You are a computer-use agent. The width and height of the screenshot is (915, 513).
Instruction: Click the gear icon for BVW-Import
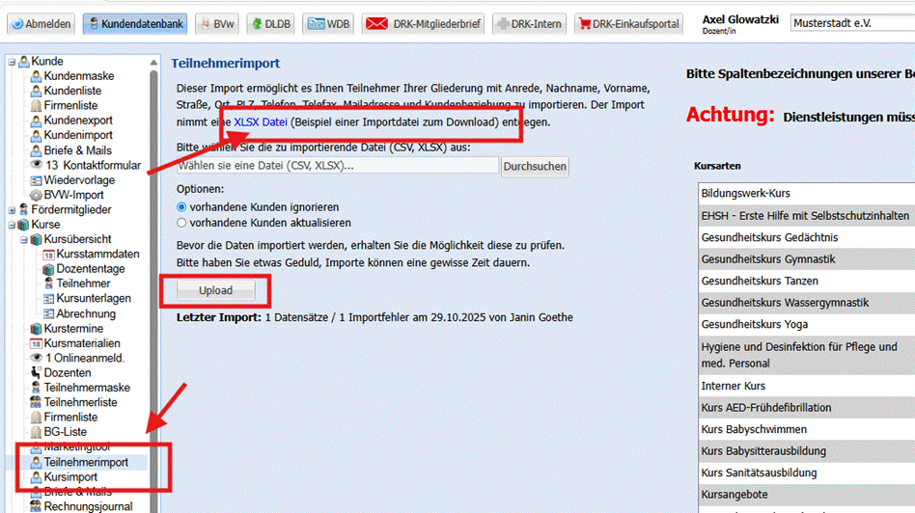point(37,195)
